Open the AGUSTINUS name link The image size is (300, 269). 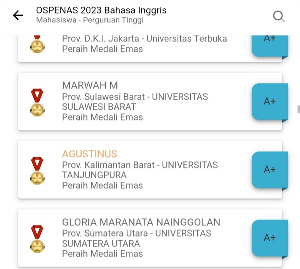pos(90,154)
